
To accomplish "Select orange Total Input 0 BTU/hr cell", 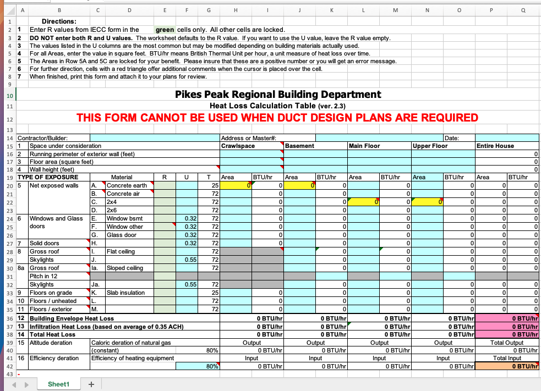I will [507, 366].
